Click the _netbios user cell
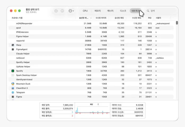The width and height of the screenshot is (185, 127). [x=160, y=58]
